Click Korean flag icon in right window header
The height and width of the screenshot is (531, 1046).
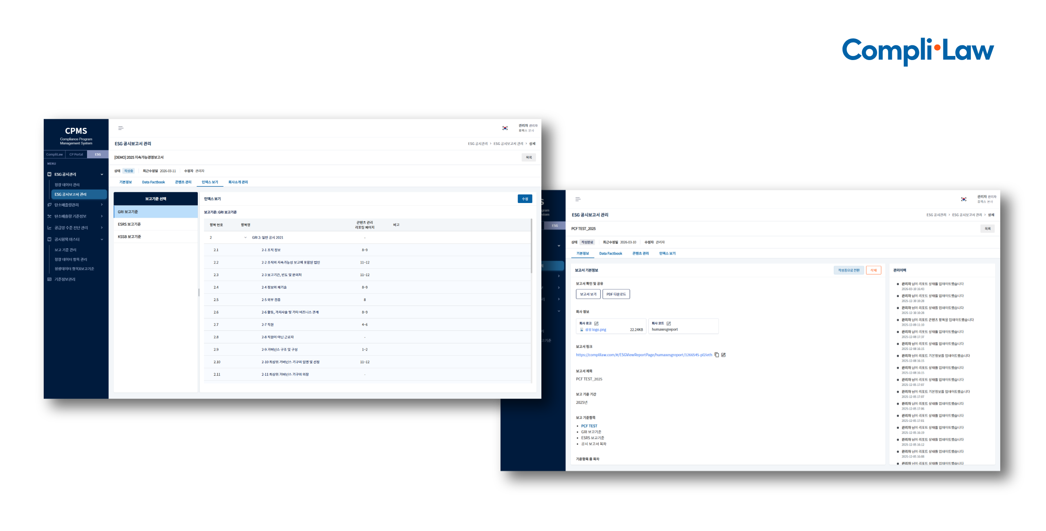[963, 199]
